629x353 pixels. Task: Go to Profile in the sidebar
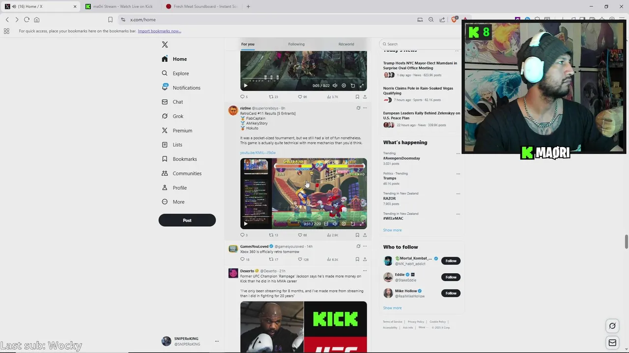click(x=174, y=188)
